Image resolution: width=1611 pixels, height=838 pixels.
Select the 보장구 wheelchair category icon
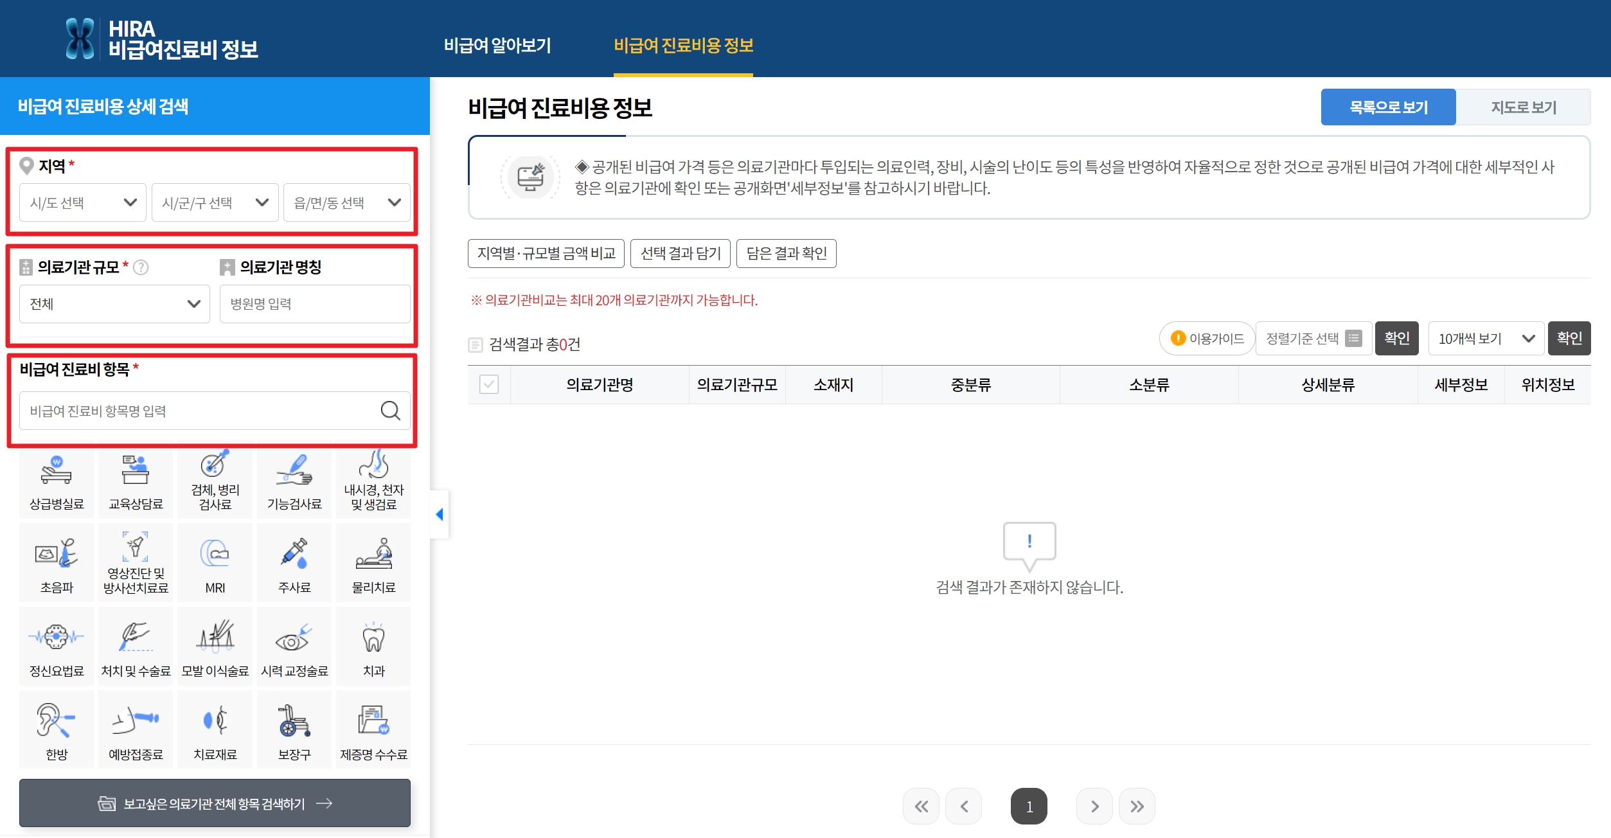pyautogui.click(x=294, y=729)
